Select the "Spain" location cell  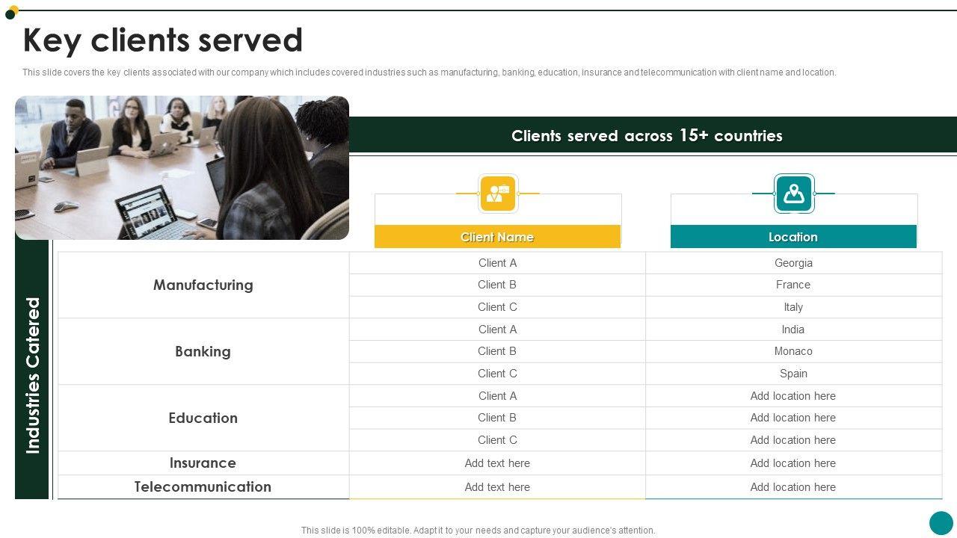[793, 374]
